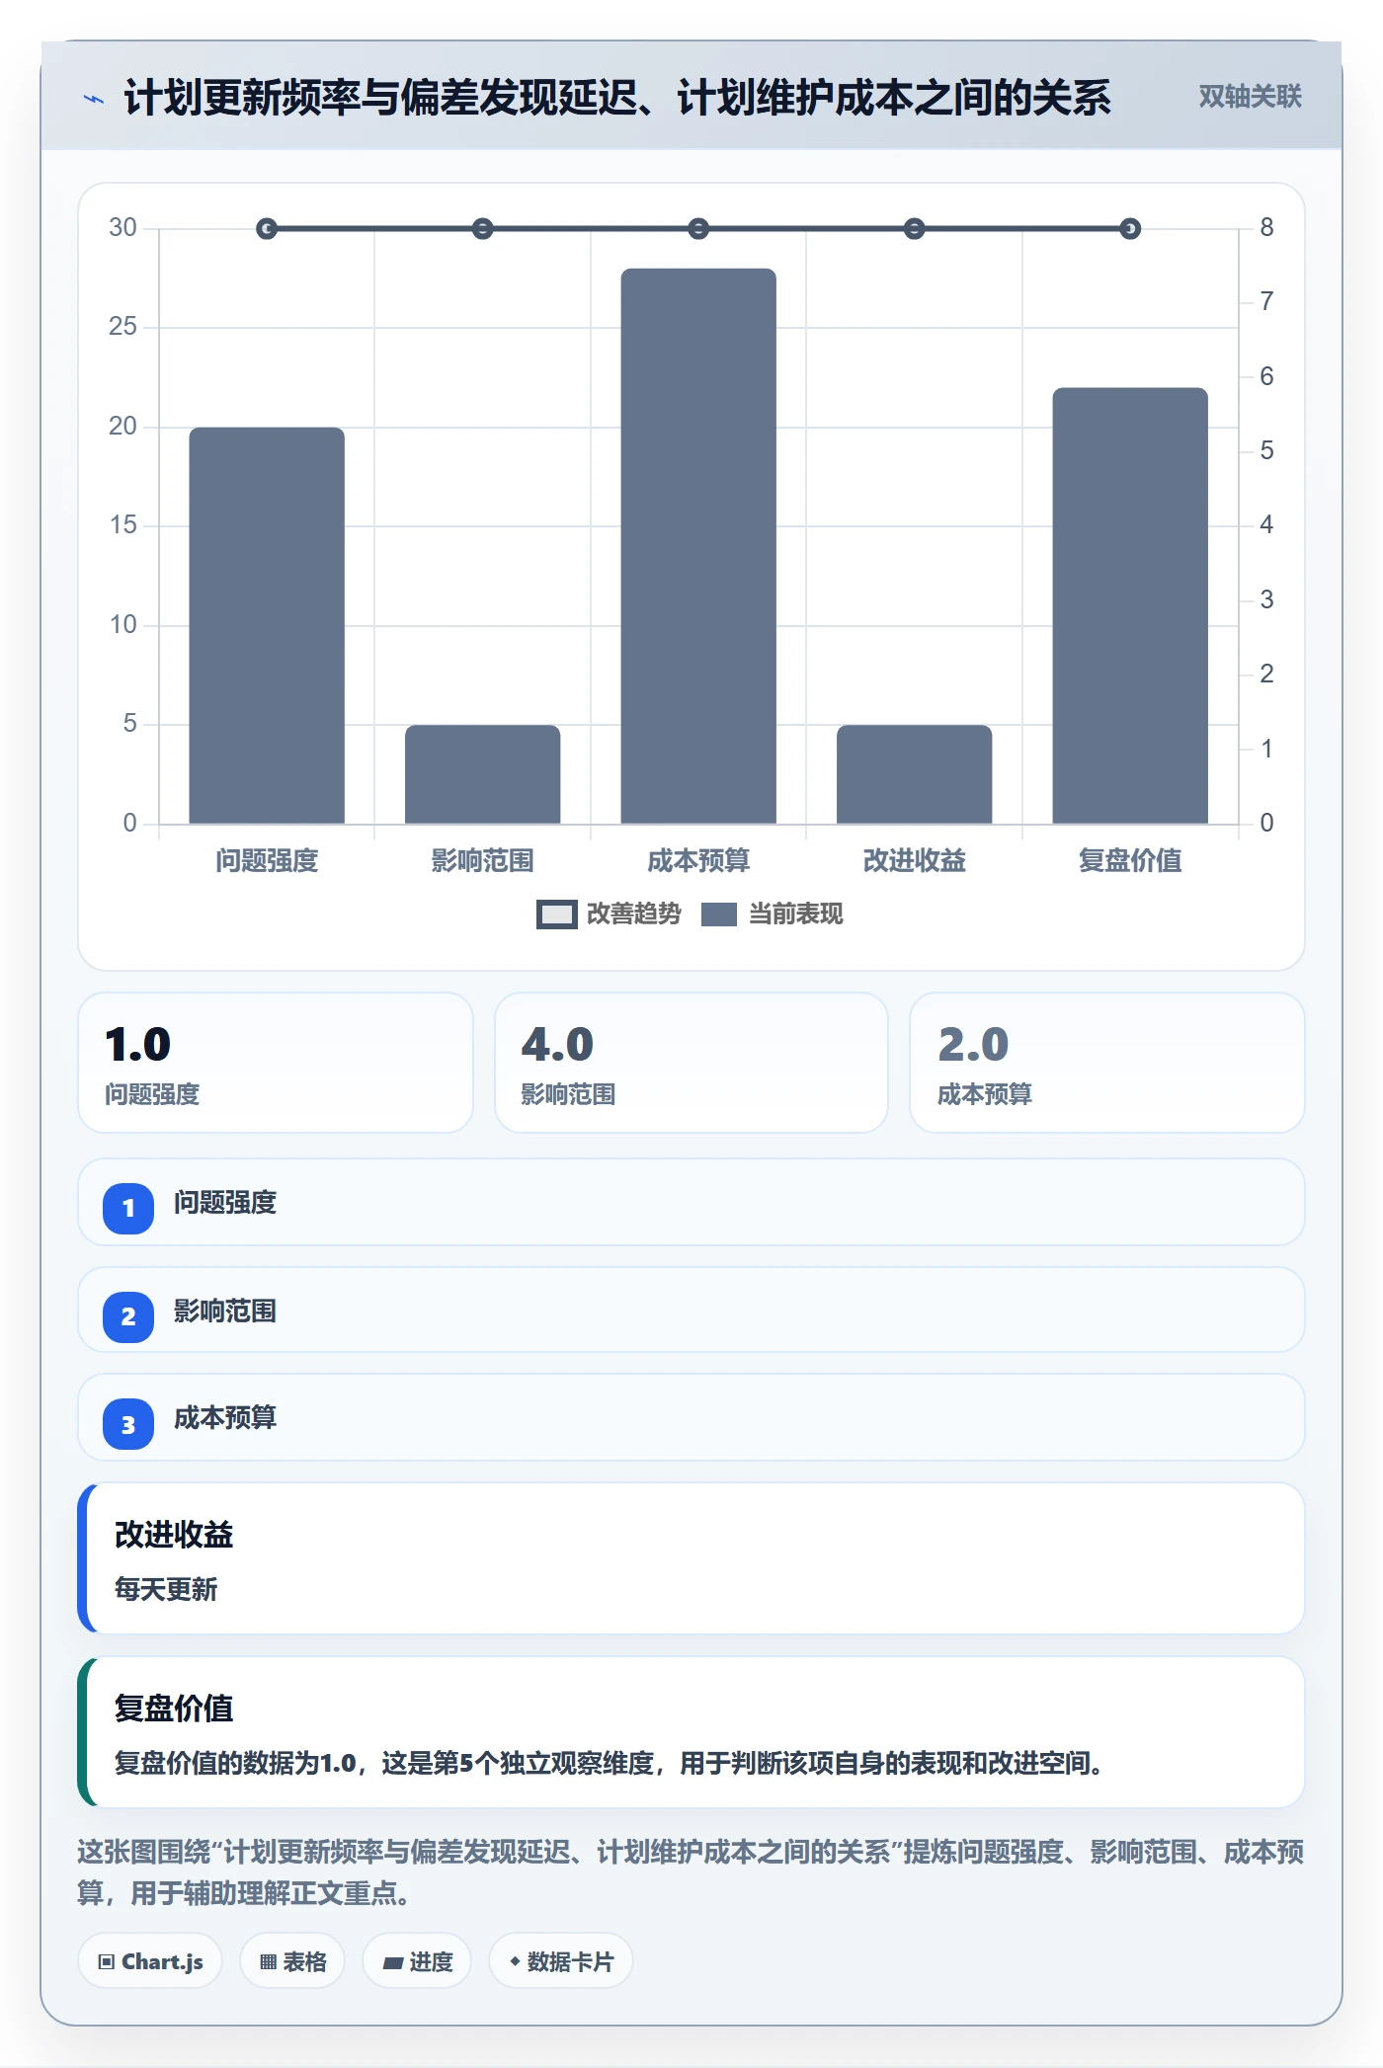Select the 成本预算 bar in chart
The height and width of the screenshot is (2068, 1383).
pyautogui.click(x=698, y=546)
